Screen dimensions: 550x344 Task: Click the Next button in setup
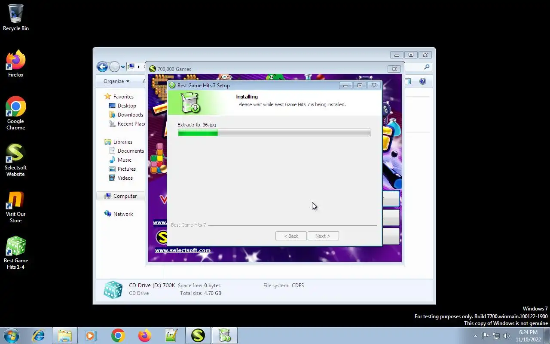[x=323, y=236]
